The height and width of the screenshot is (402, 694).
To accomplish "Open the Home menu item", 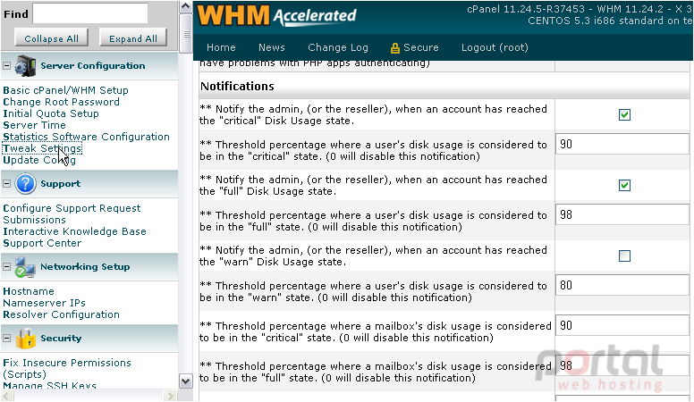I will 221,47.
